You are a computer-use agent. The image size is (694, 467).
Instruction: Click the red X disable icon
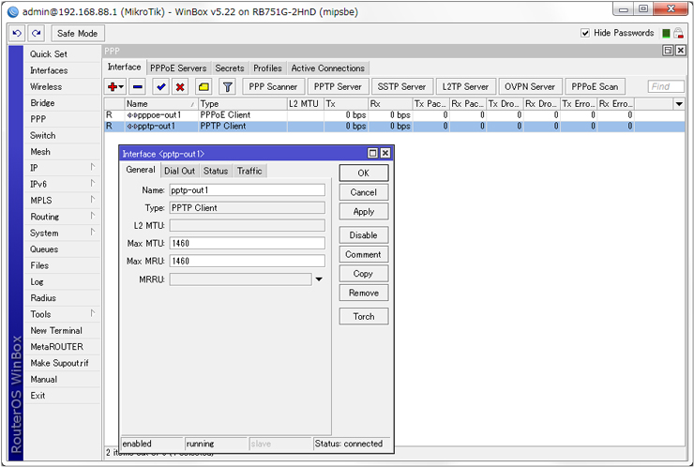coord(179,86)
